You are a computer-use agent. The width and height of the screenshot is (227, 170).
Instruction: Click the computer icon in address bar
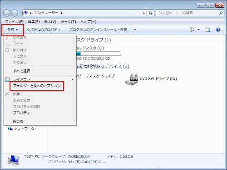point(26,13)
